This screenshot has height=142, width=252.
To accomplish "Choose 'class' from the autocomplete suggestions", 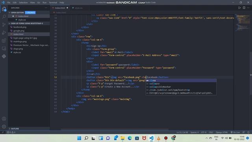I will 181,80.
